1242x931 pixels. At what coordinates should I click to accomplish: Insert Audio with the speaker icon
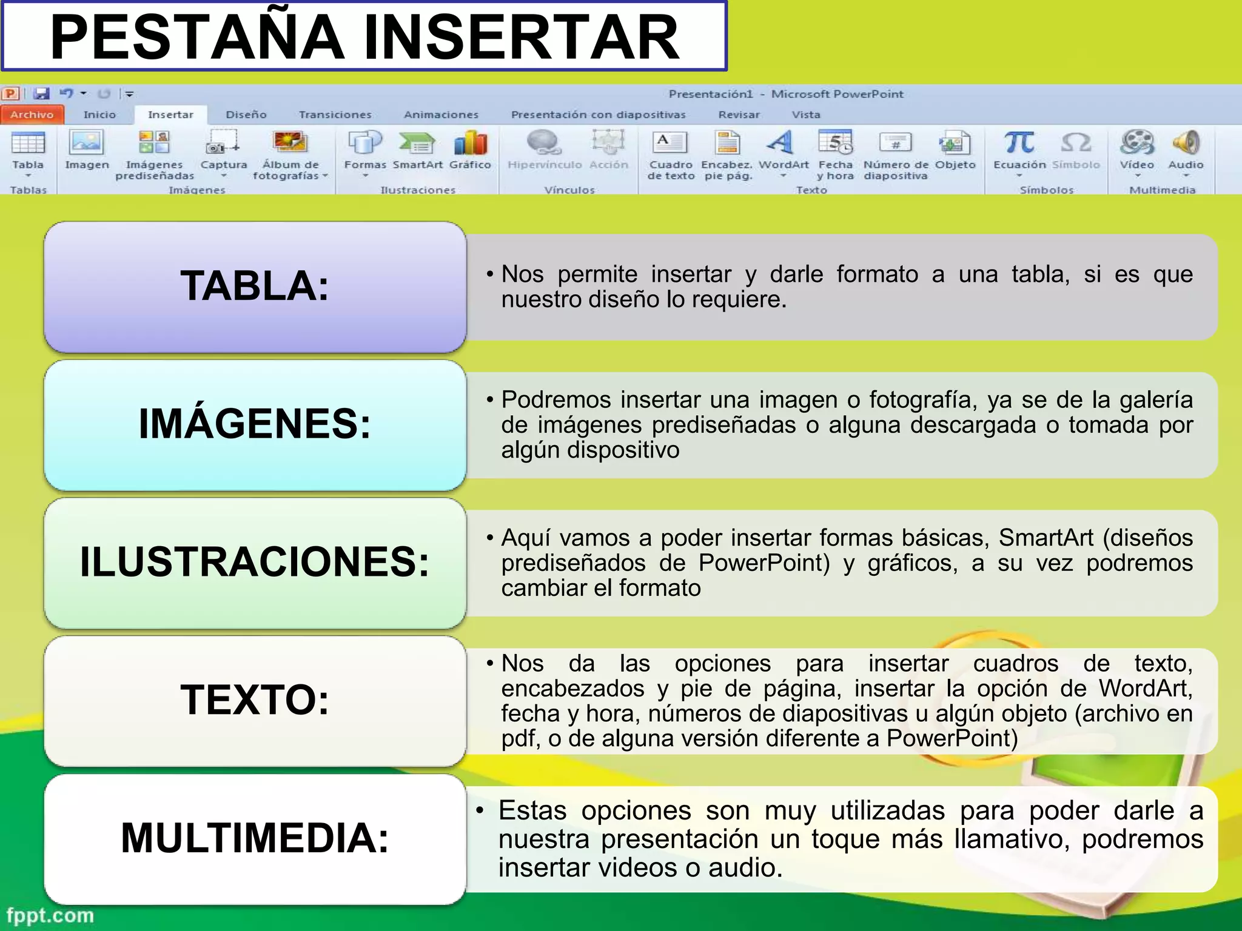click(x=1186, y=143)
